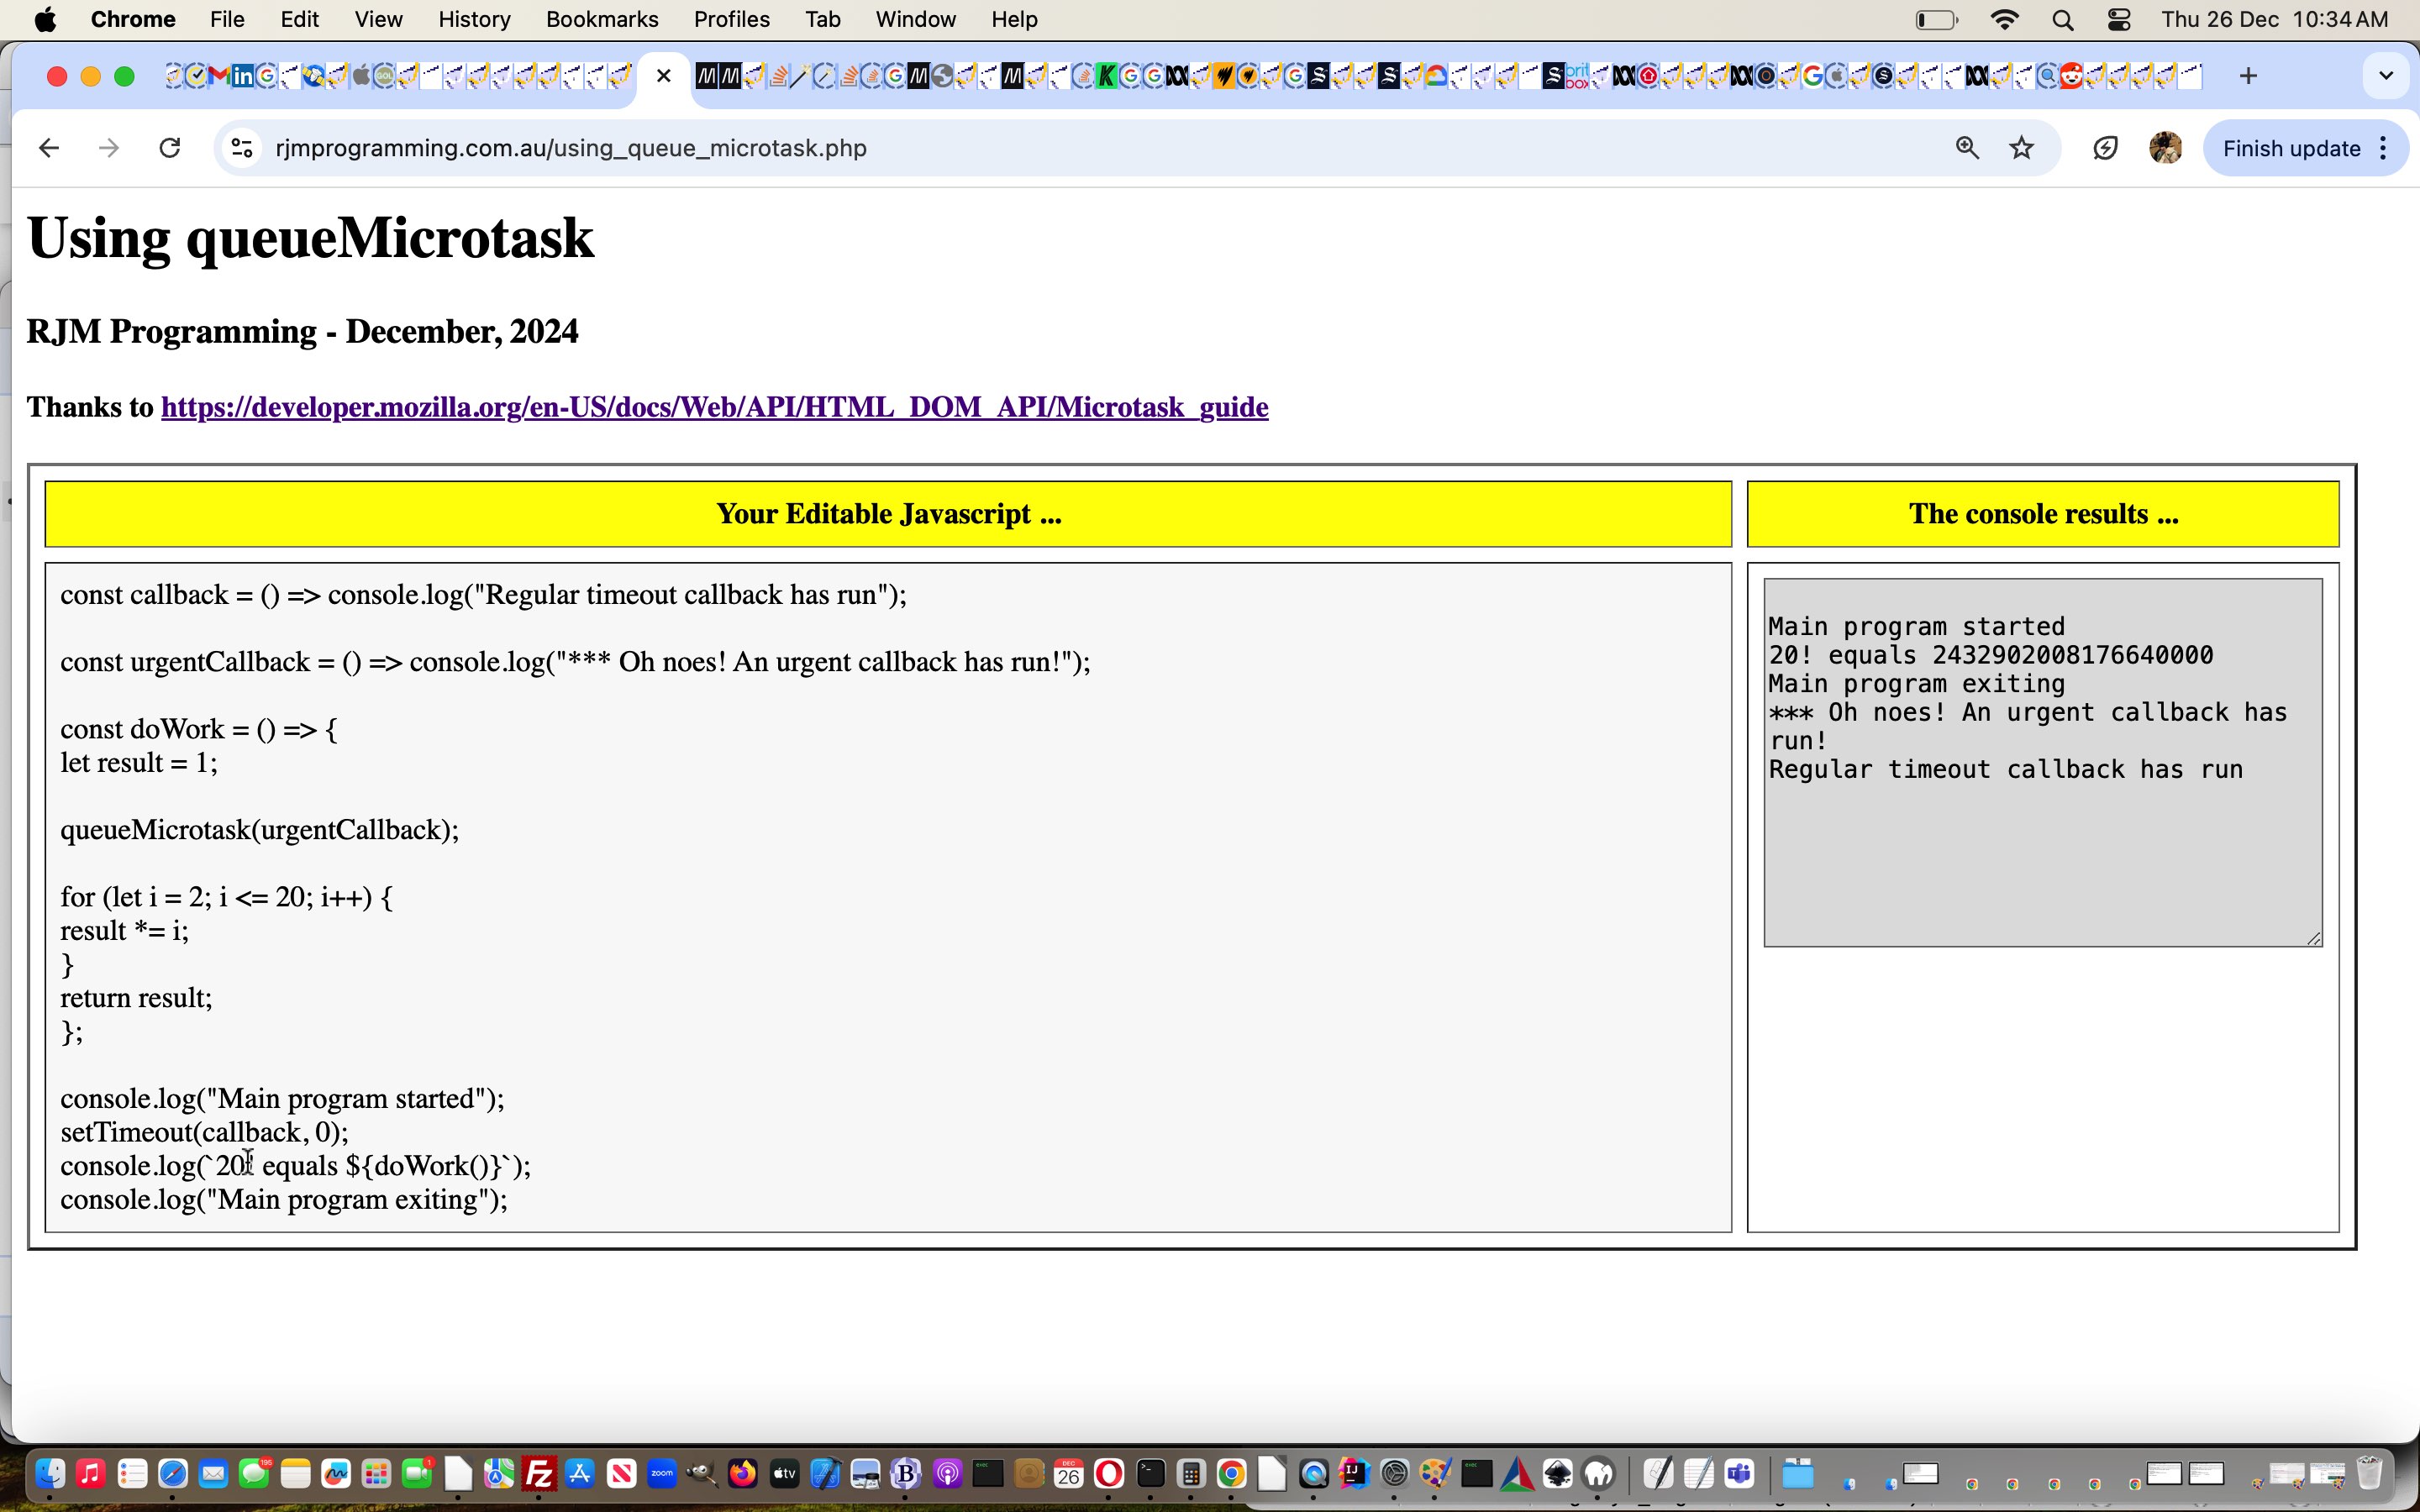The image size is (2420, 1512).
Task: Open the Apple menu
Action: click(45, 19)
